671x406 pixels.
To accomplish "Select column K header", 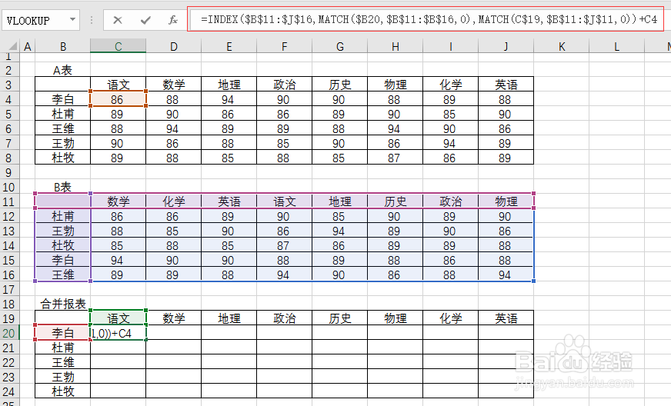I will (x=562, y=46).
